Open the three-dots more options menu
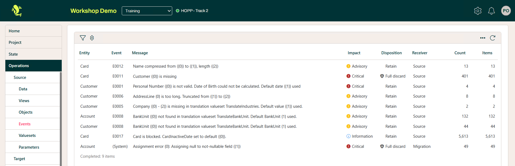Viewport: 515px width, 166px height. click(x=483, y=38)
